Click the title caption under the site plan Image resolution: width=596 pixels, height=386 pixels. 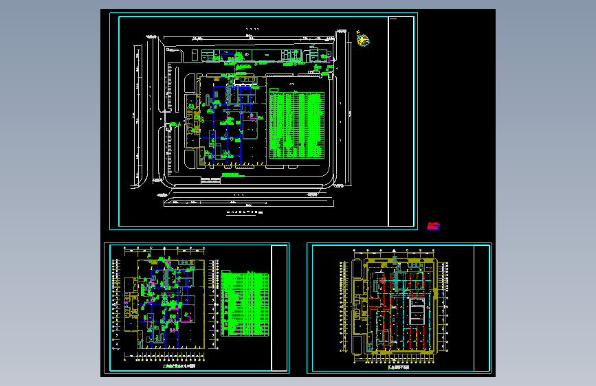245,212
